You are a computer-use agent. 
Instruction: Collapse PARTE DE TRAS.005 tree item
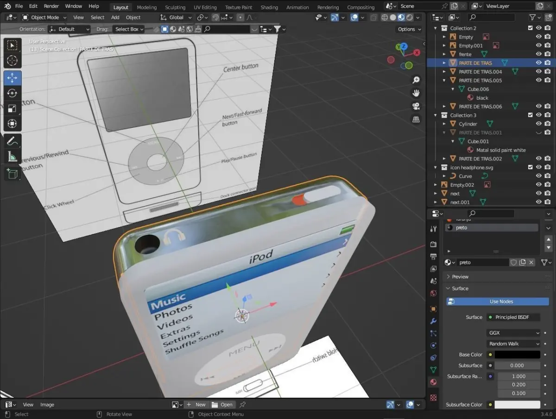(x=444, y=81)
